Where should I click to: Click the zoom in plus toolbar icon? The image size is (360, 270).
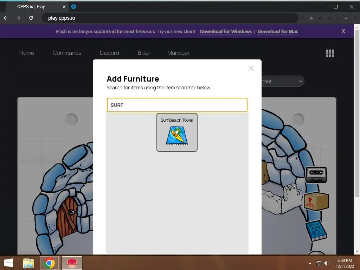(x=320, y=18)
